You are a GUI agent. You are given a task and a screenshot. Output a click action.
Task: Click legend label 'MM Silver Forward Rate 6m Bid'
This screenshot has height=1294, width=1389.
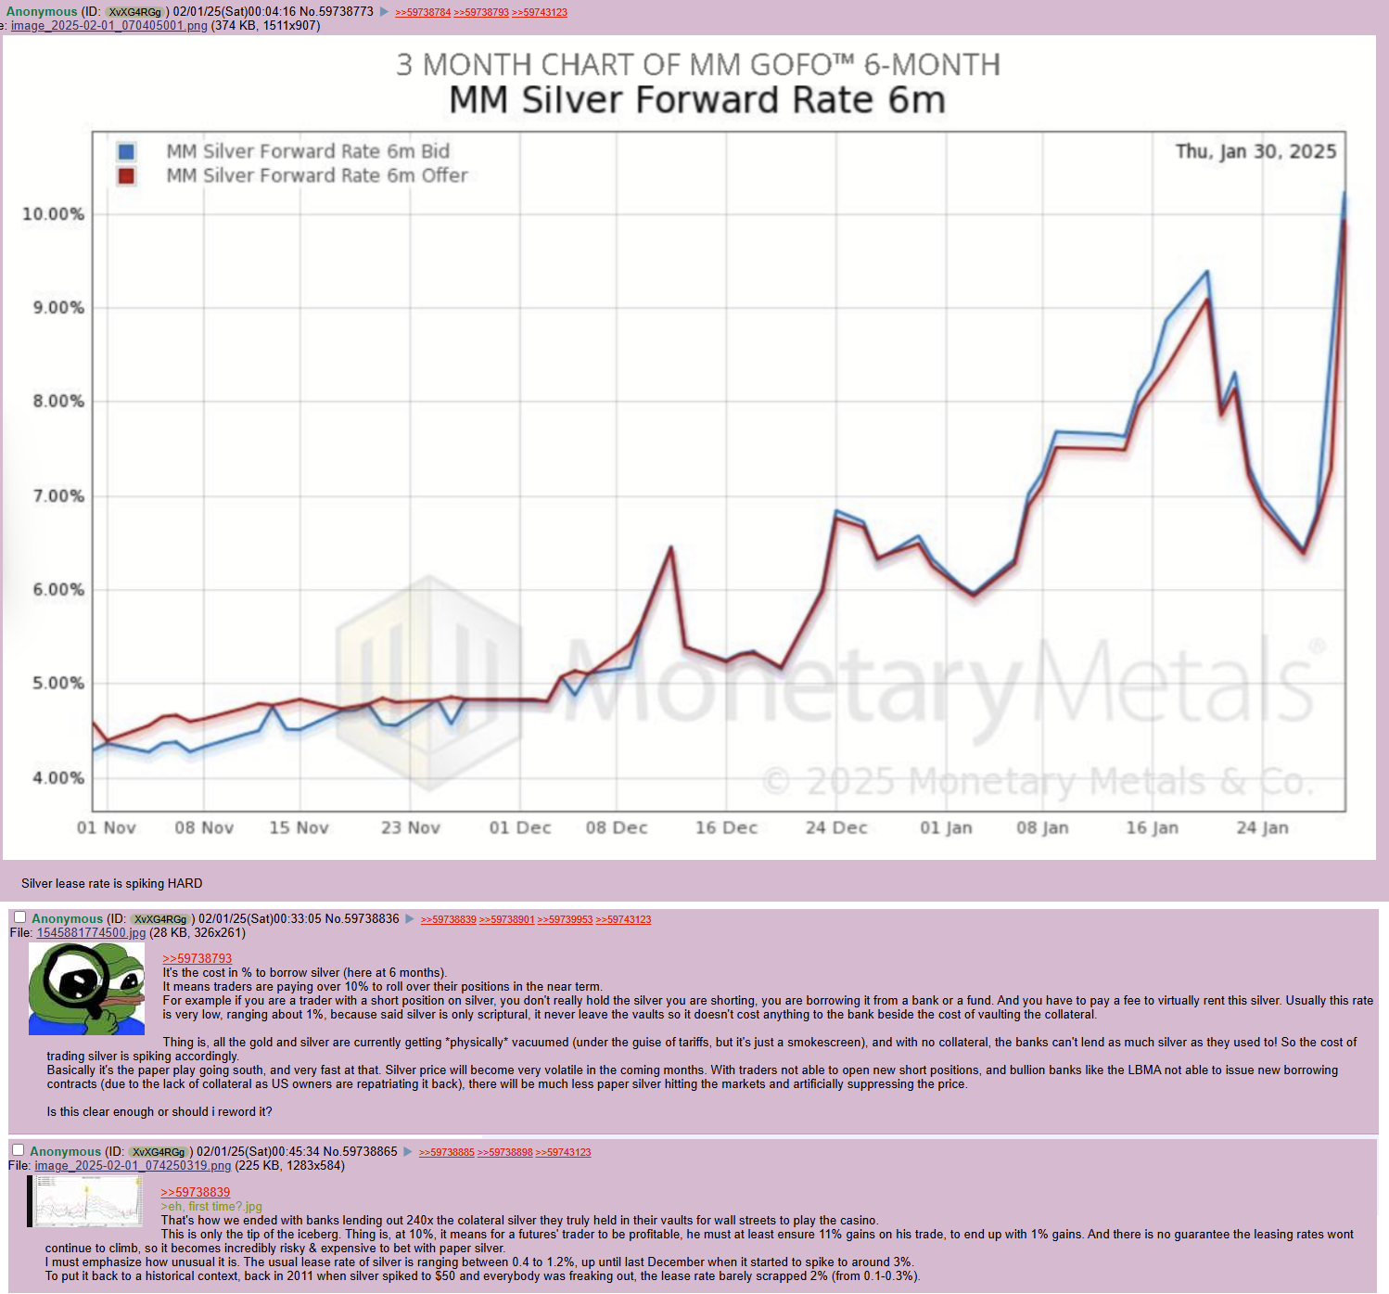pyautogui.click(x=308, y=151)
